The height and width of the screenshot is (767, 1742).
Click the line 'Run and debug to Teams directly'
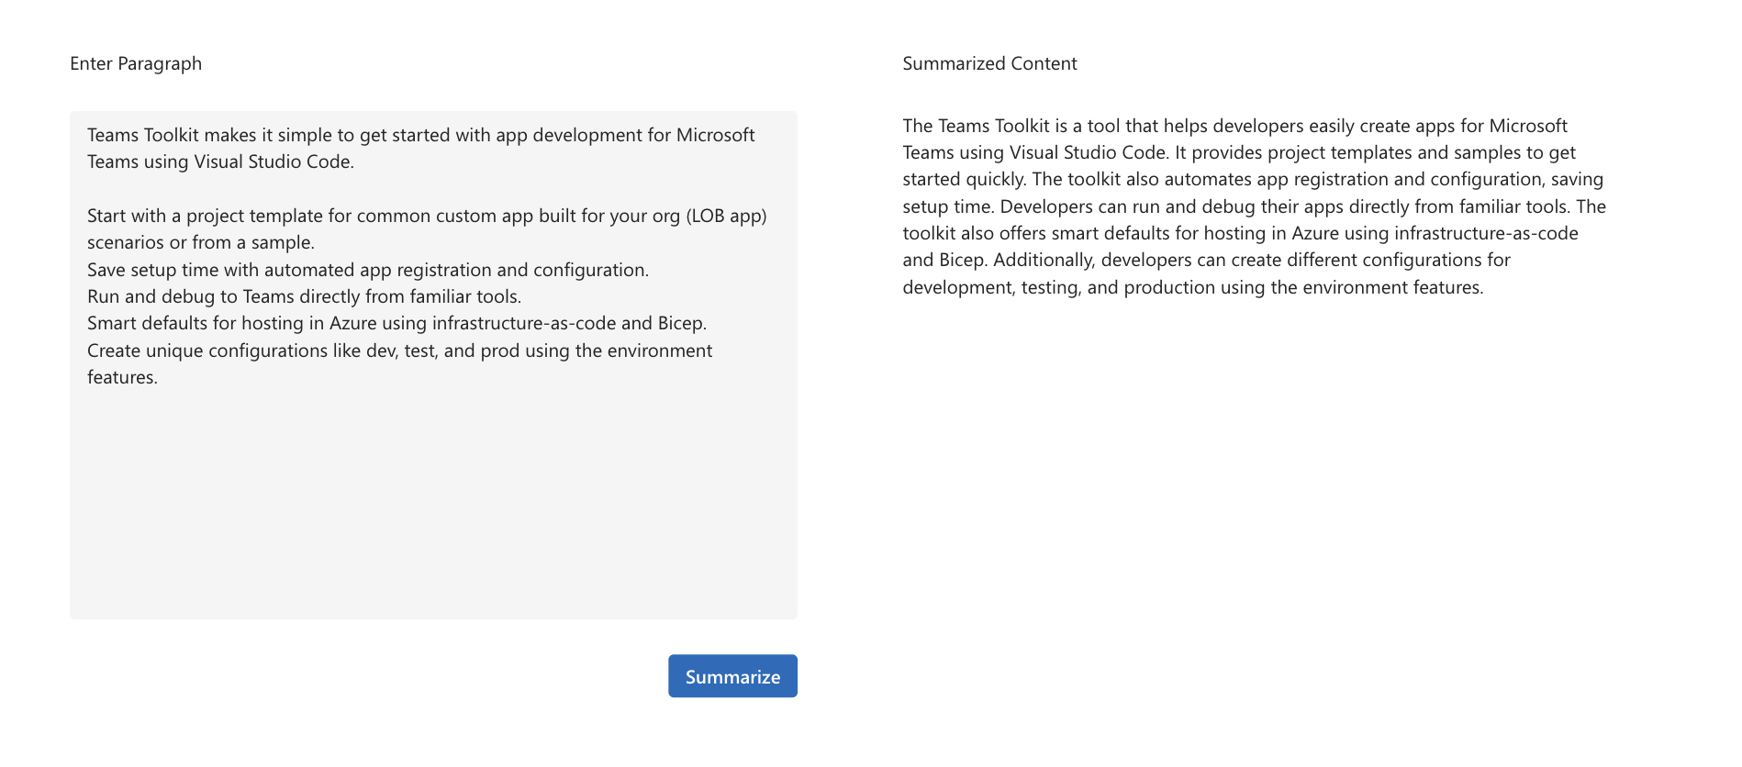tap(304, 296)
